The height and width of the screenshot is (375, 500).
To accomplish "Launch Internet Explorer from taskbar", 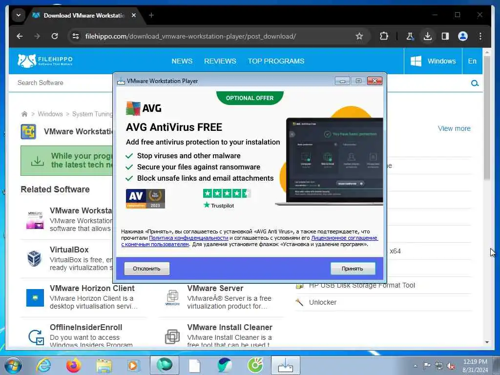I will (x=43, y=365).
